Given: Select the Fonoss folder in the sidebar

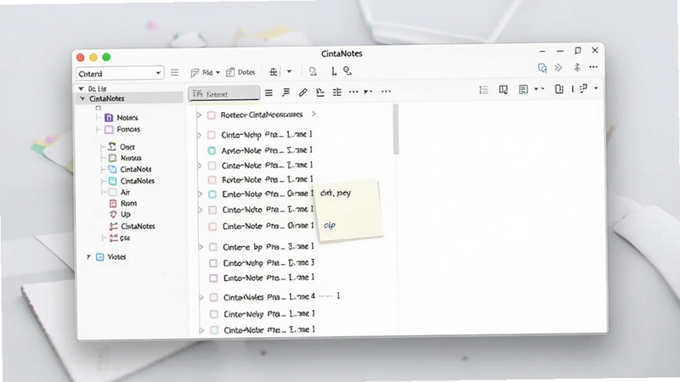Looking at the screenshot, I should click(x=128, y=129).
